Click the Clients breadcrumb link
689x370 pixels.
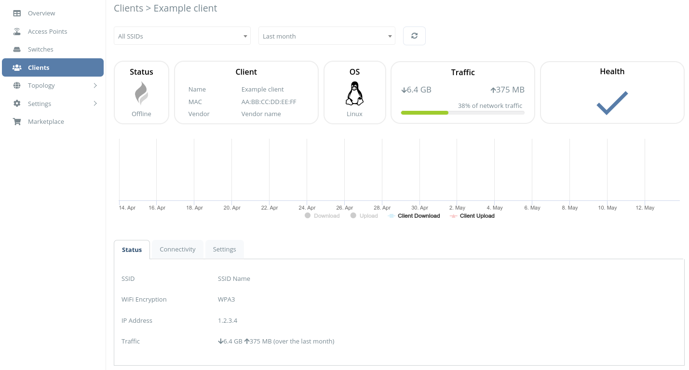click(x=128, y=8)
